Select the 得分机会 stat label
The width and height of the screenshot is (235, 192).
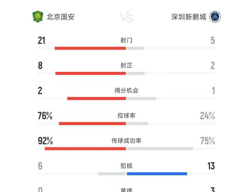[126, 90]
